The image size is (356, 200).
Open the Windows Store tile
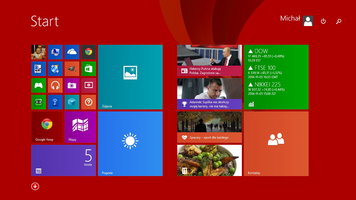[89, 69]
